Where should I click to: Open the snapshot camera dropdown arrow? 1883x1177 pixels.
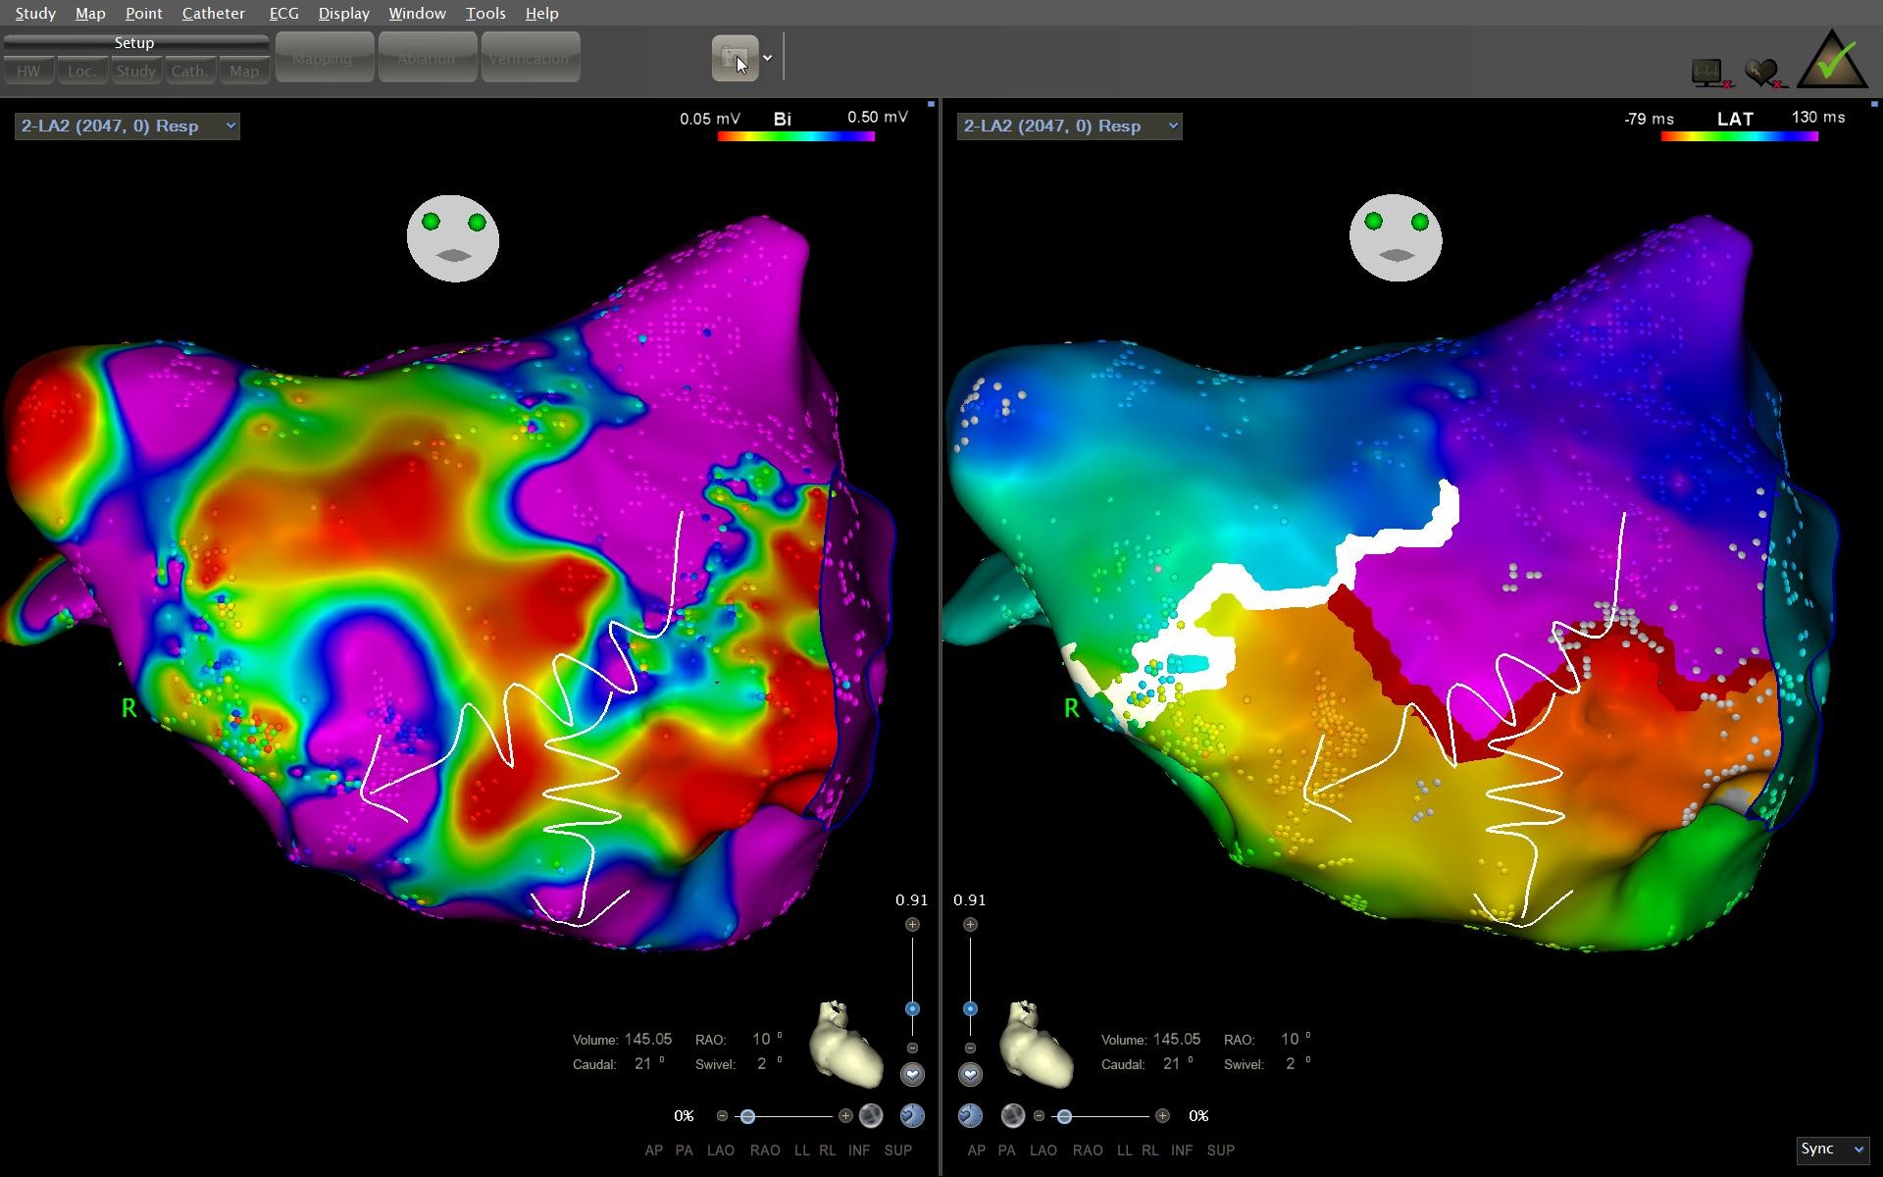[768, 58]
